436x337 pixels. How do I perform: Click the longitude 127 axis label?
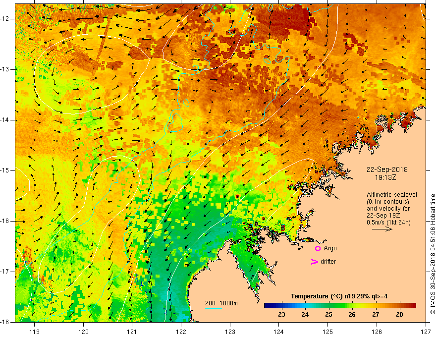[x=426, y=332]
